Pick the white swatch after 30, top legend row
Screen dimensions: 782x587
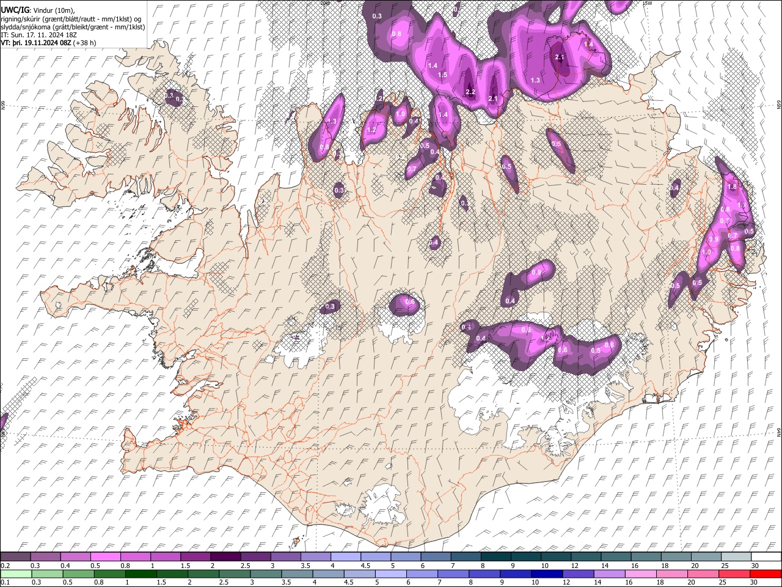pyautogui.click(x=765, y=556)
